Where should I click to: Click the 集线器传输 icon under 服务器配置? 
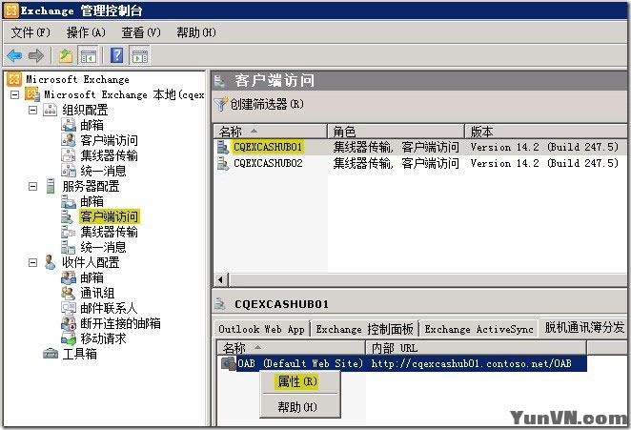pyautogui.click(x=69, y=232)
